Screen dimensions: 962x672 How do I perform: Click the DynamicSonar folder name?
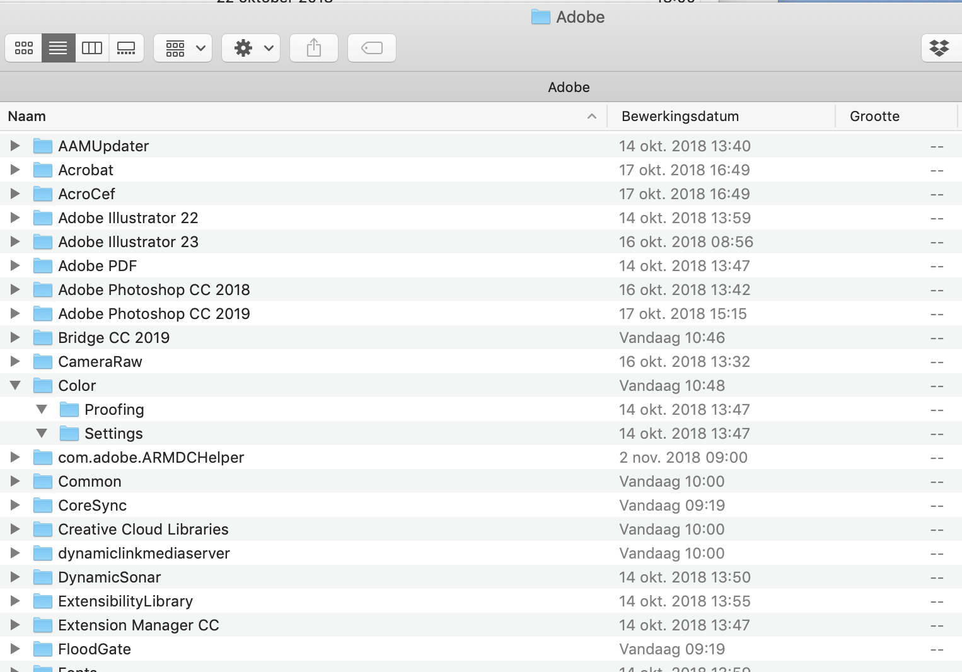pos(110,577)
